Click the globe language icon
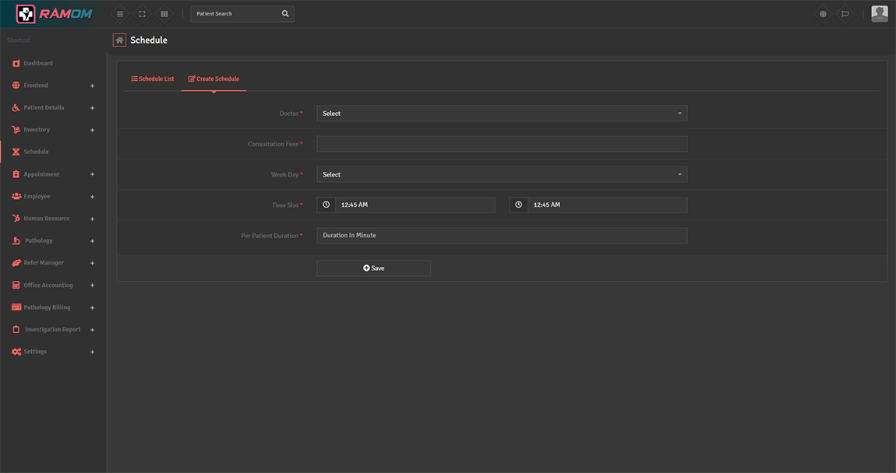Screen dimensions: 896x473 click(x=823, y=14)
